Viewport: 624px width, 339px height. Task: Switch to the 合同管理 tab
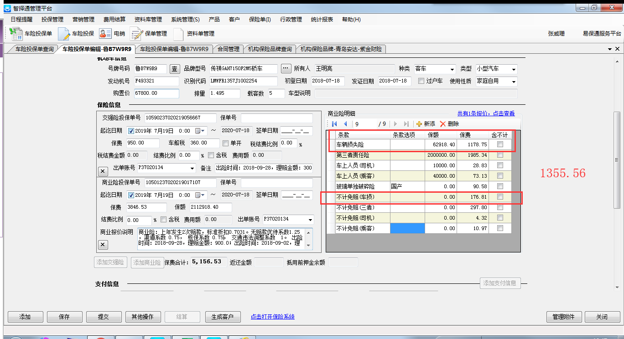tap(228, 49)
